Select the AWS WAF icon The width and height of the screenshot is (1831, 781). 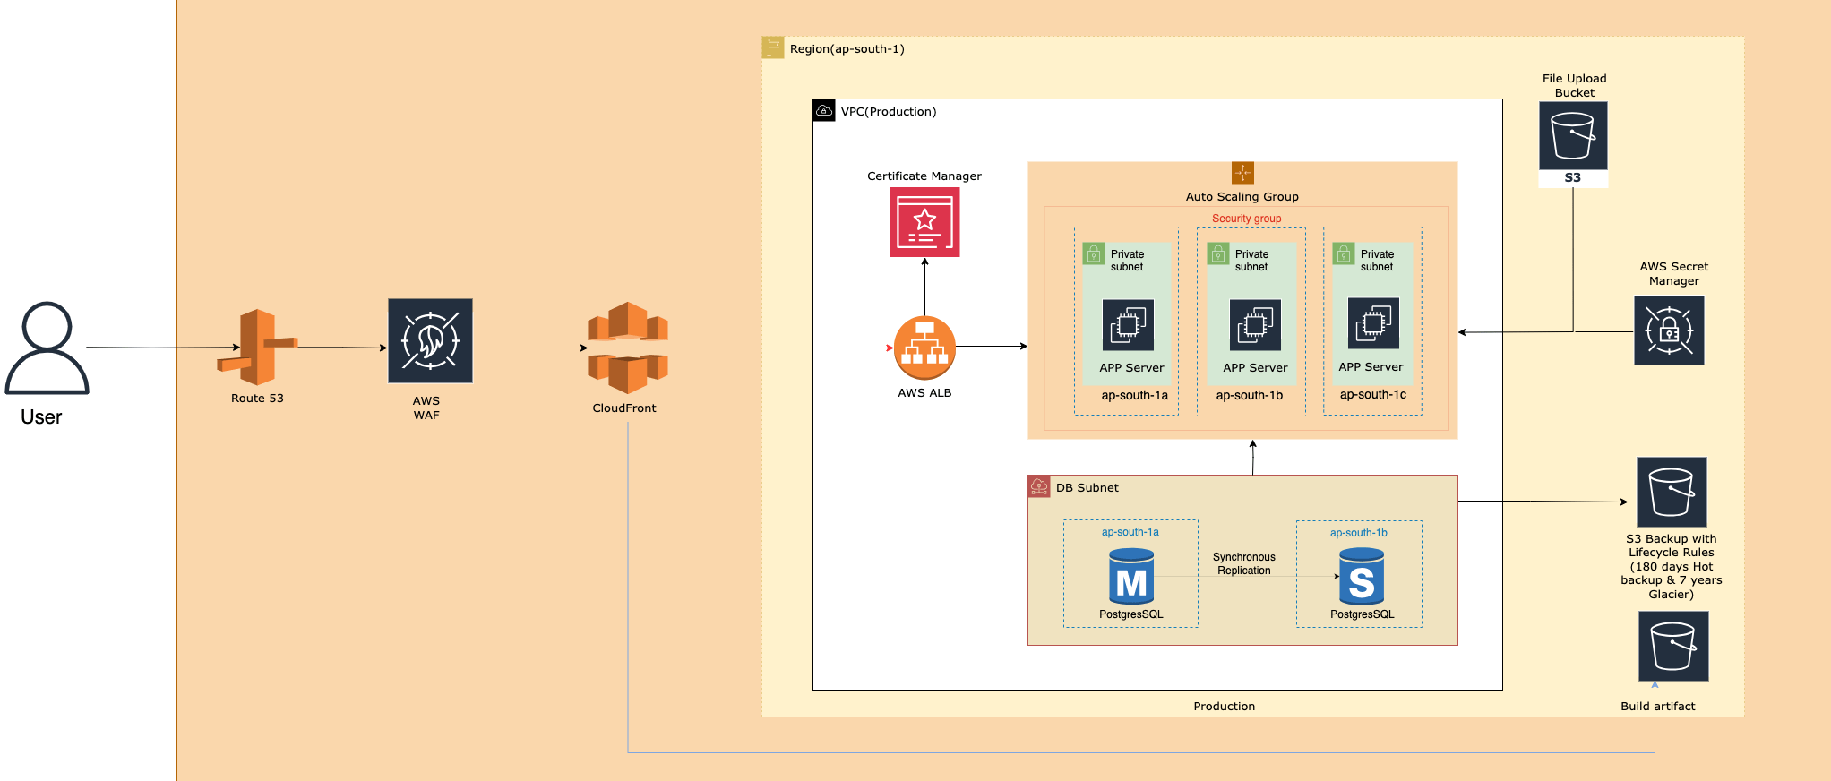pyautogui.click(x=430, y=340)
